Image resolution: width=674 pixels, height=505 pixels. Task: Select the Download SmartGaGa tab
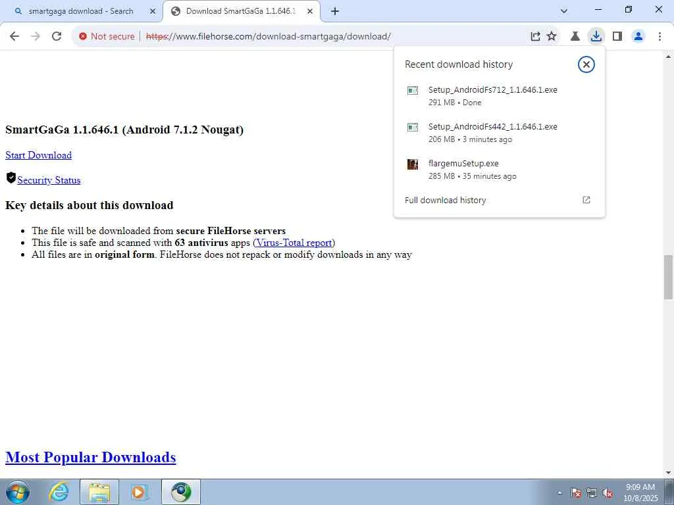click(241, 11)
